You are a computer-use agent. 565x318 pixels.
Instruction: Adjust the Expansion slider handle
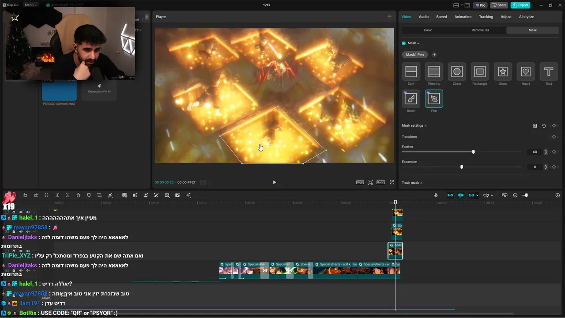pos(462,167)
